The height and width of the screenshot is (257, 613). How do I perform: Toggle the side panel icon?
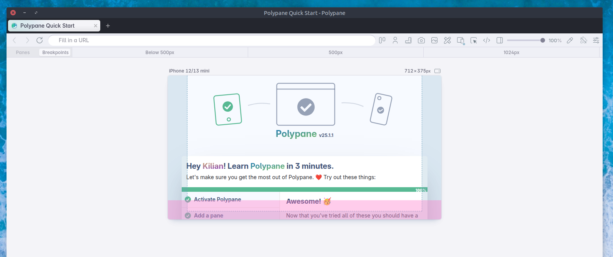pyautogui.click(x=500, y=40)
